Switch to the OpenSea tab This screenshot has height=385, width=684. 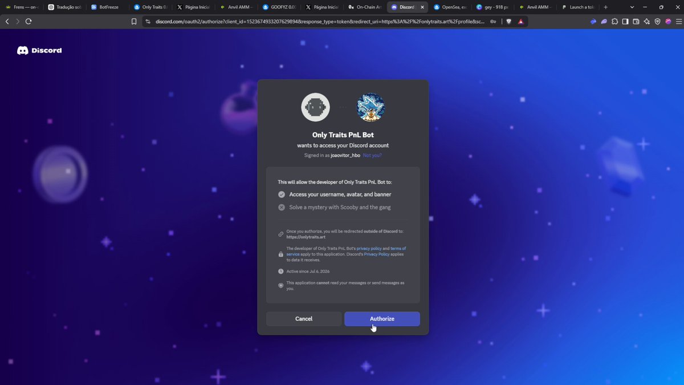click(x=450, y=7)
